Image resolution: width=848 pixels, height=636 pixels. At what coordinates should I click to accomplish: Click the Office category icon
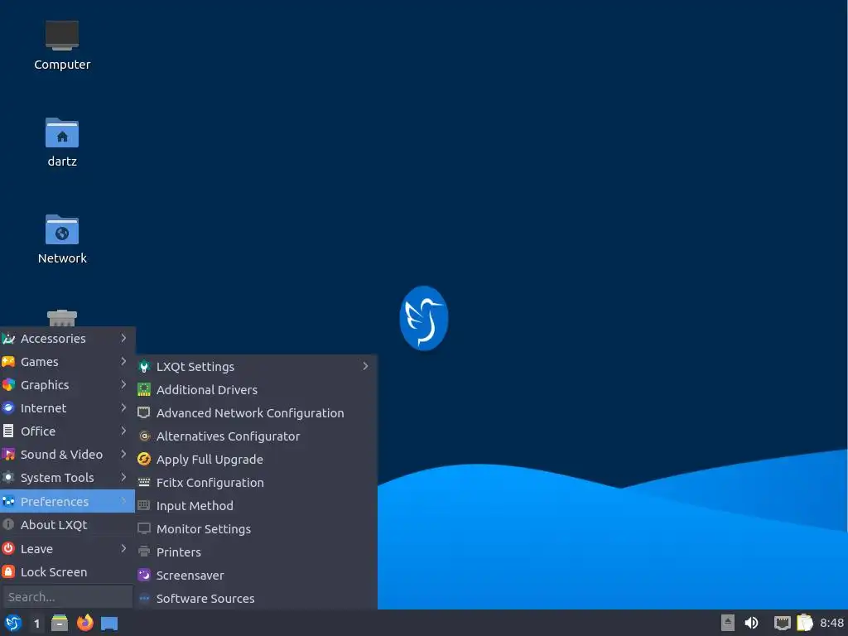click(x=8, y=431)
